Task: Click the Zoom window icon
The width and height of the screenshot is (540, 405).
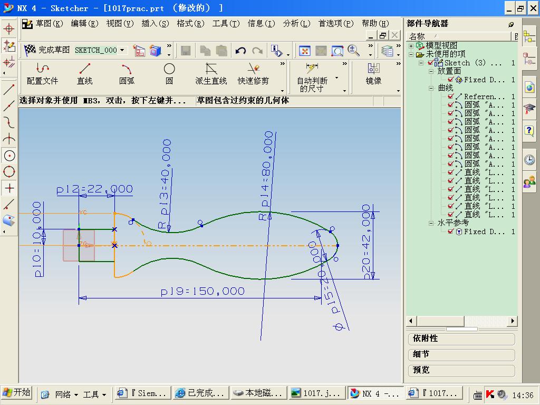Action: point(337,51)
